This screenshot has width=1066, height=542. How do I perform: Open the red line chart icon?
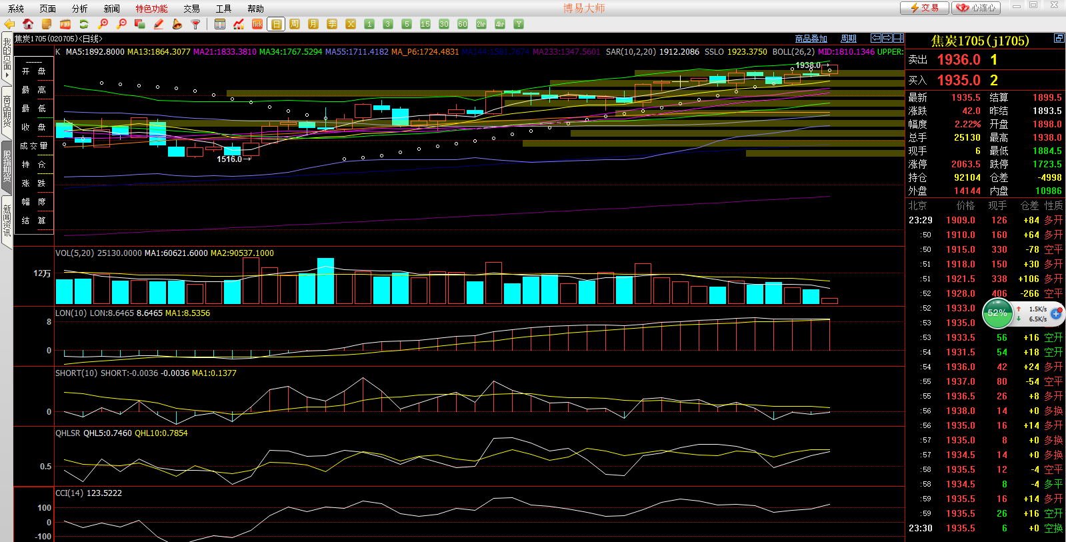pos(239,24)
